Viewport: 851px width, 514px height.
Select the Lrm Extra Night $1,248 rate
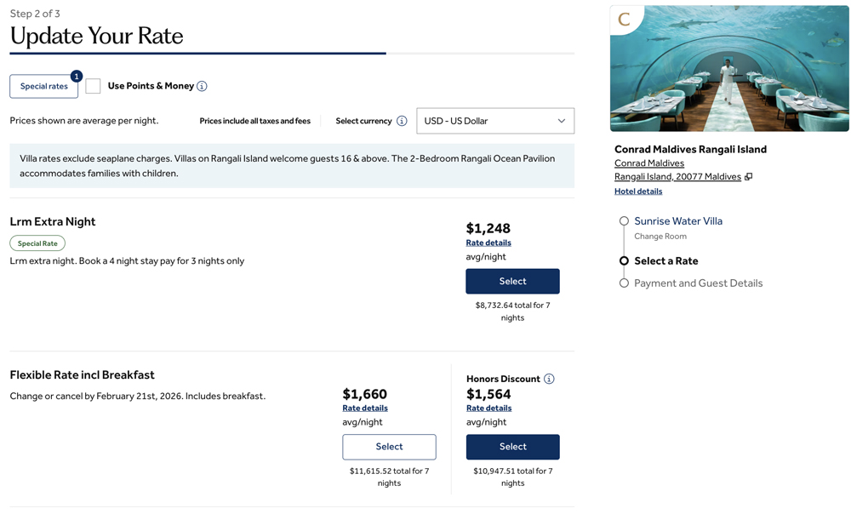(x=512, y=281)
